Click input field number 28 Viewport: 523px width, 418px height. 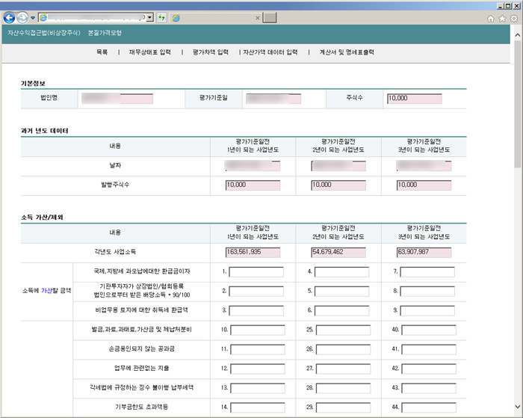coord(343,388)
